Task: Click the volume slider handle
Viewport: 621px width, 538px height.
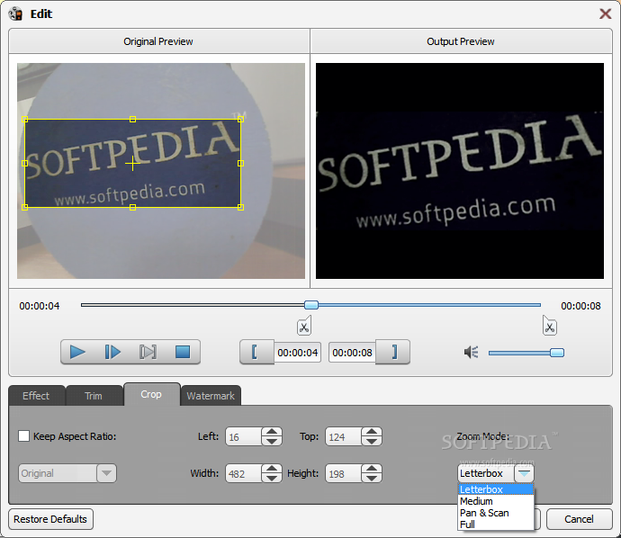Action: [557, 353]
